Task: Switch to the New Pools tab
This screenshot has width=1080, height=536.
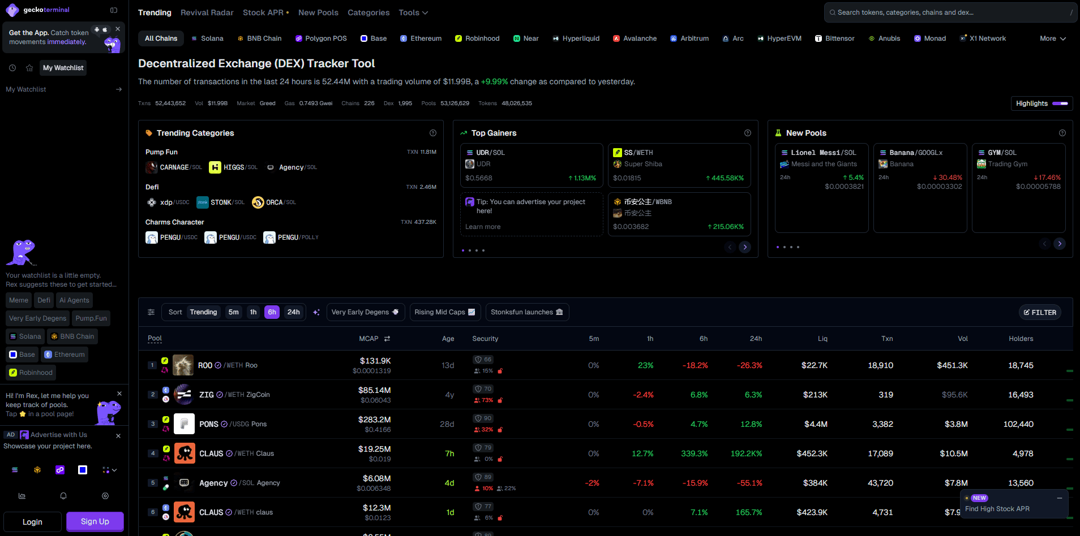Action: (318, 12)
